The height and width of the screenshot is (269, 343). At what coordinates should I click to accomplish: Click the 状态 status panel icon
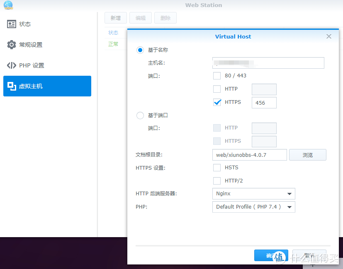tap(12, 24)
